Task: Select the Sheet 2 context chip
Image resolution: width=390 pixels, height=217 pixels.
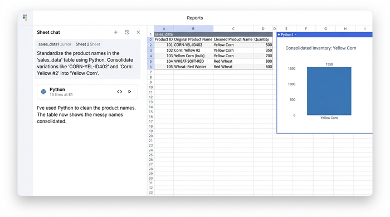Action: point(87,44)
